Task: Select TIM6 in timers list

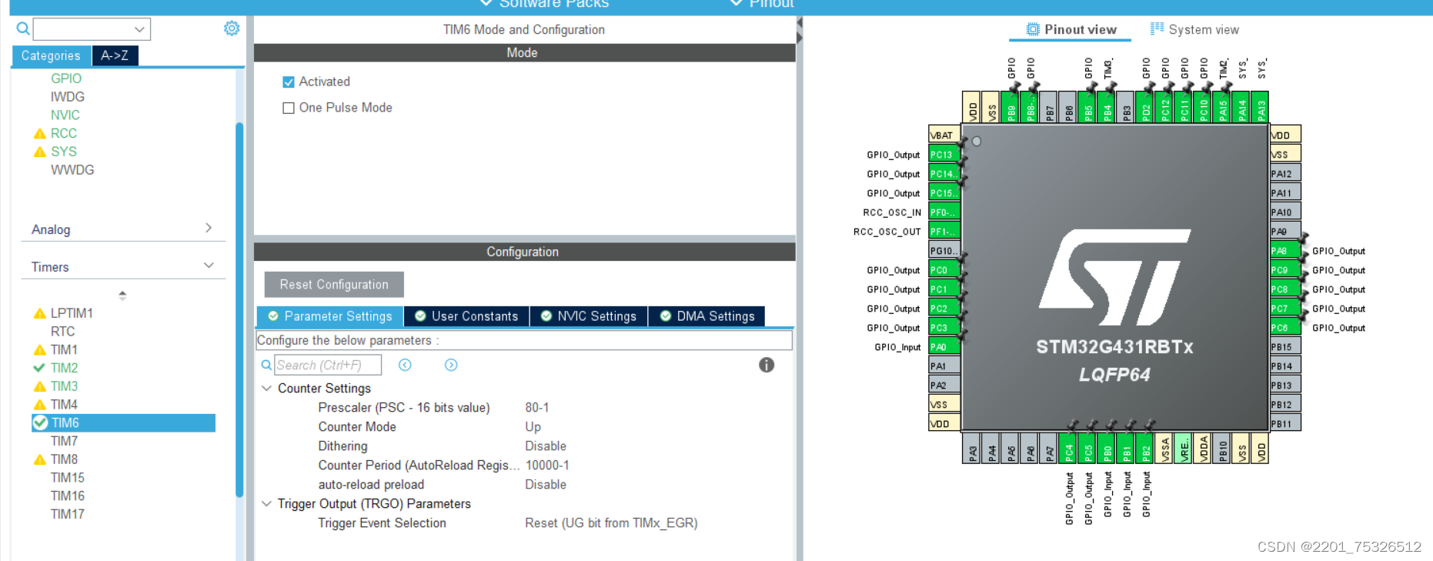Action: (123, 422)
